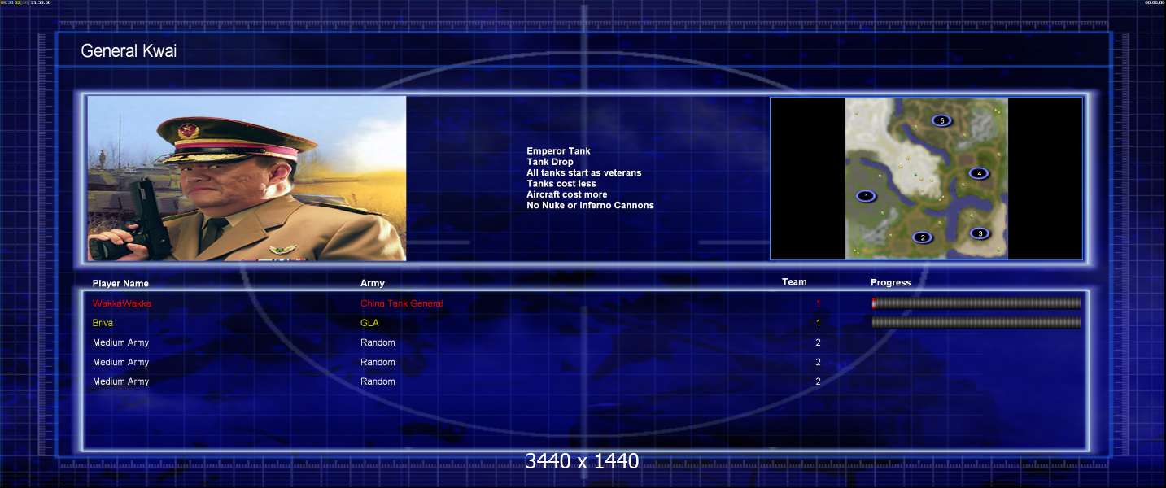This screenshot has height=488, width=1166.
Task: Click the "Army" column header
Action: [x=373, y=283]
